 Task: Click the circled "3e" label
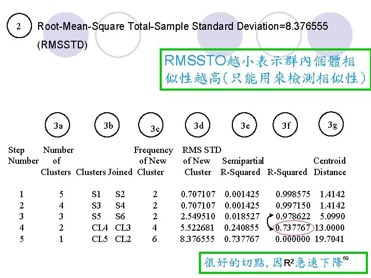click(244, 125)
